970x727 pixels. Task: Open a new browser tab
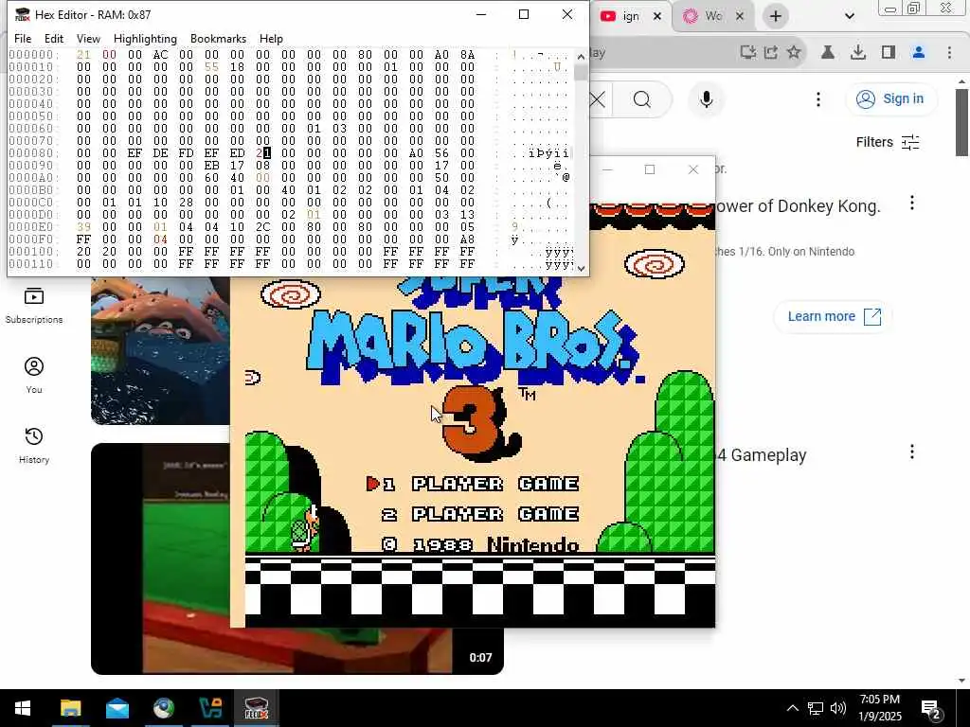(775, 16)
